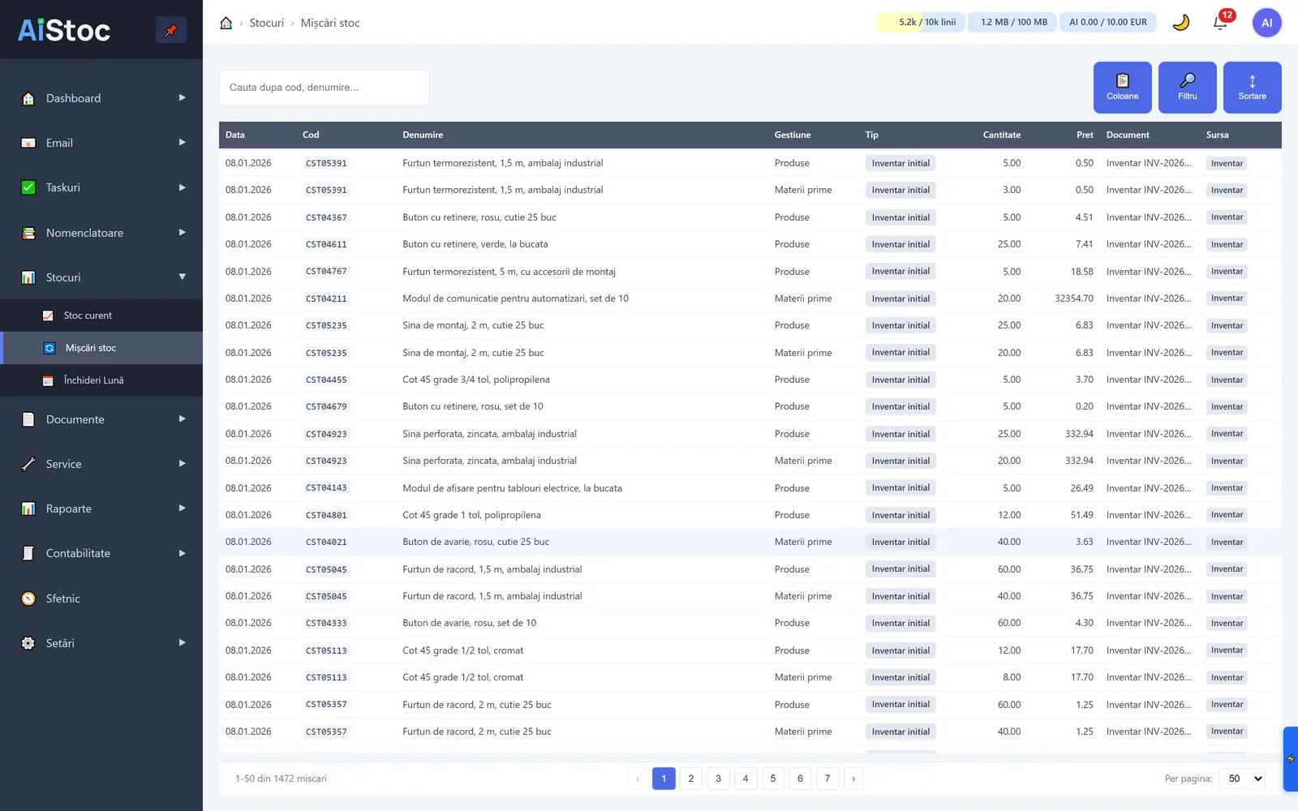Sort by Cantitate column header
Image resolution: width=1298 pixels, height=811 pixels.
1001,135
